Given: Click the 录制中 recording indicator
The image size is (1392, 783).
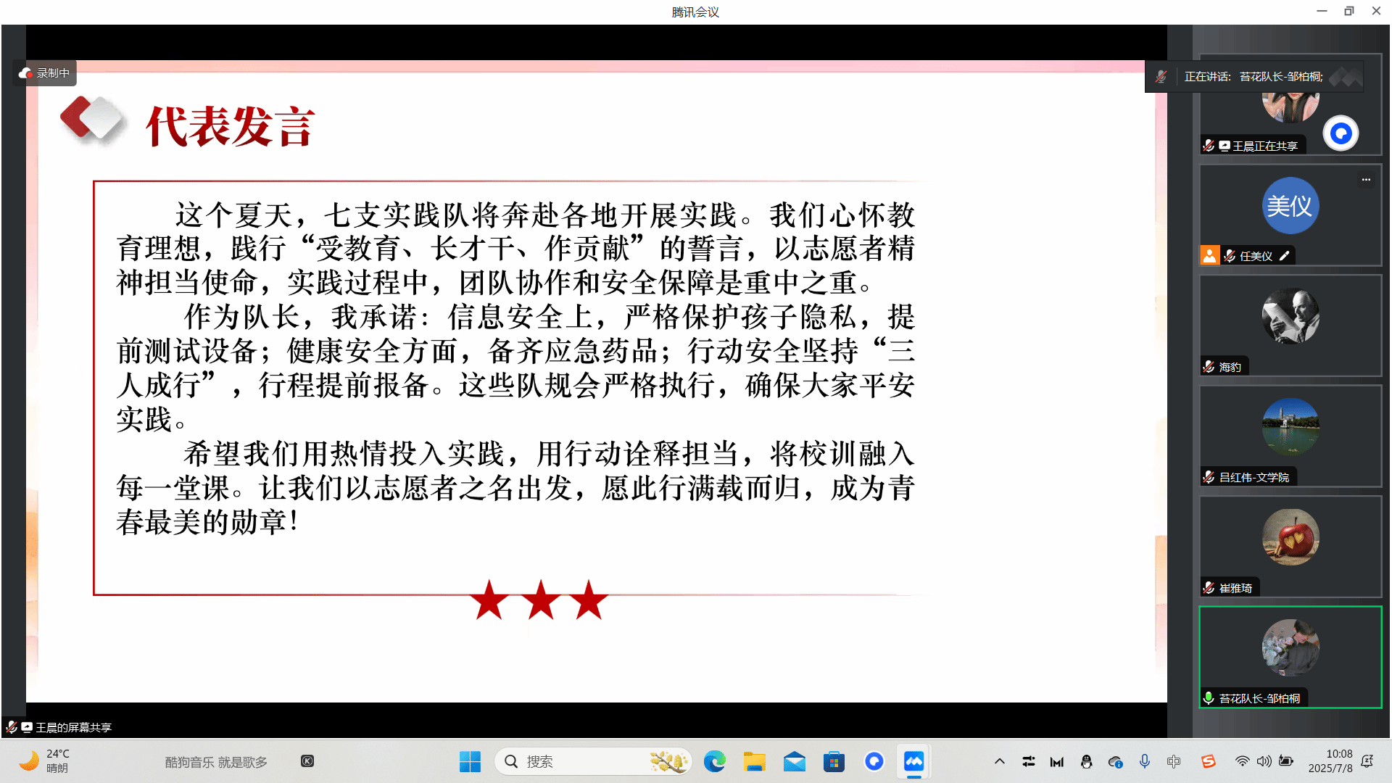Looking at the screenshot, I should [45, 73].
